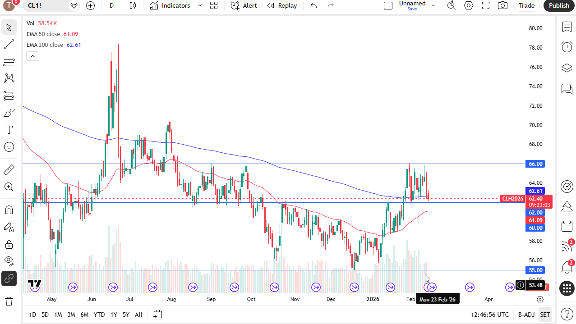Screen dimensions: 576x324
Task: Open the CL1! symbol search field
Action: tap(52, 5)
